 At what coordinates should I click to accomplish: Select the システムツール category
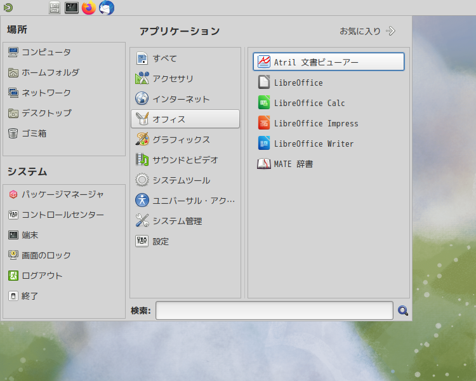[x=185, y=180]
